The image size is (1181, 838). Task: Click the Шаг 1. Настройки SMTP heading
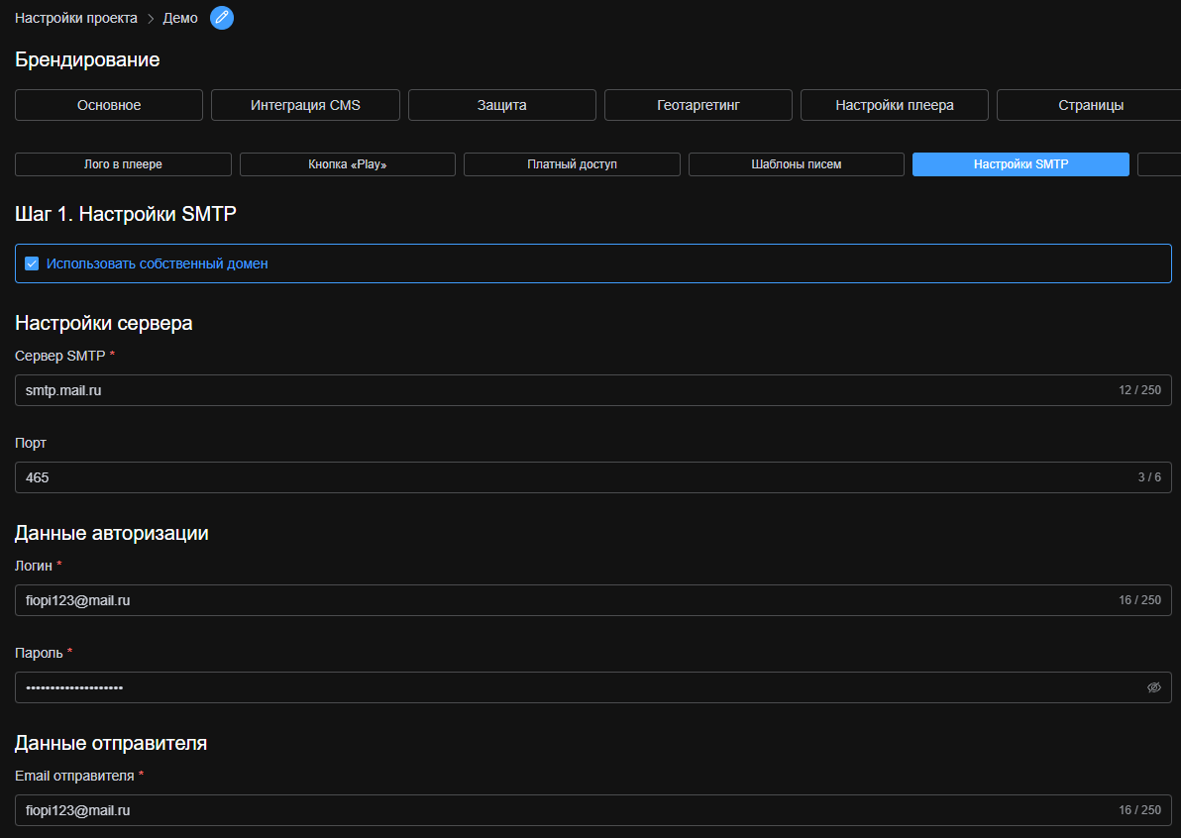[x=126, y=214]
